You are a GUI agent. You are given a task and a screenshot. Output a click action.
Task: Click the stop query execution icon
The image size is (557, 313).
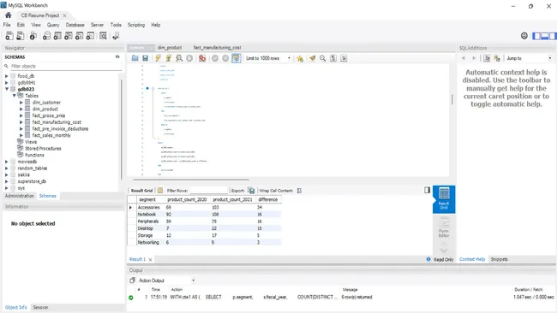(189, 58)
